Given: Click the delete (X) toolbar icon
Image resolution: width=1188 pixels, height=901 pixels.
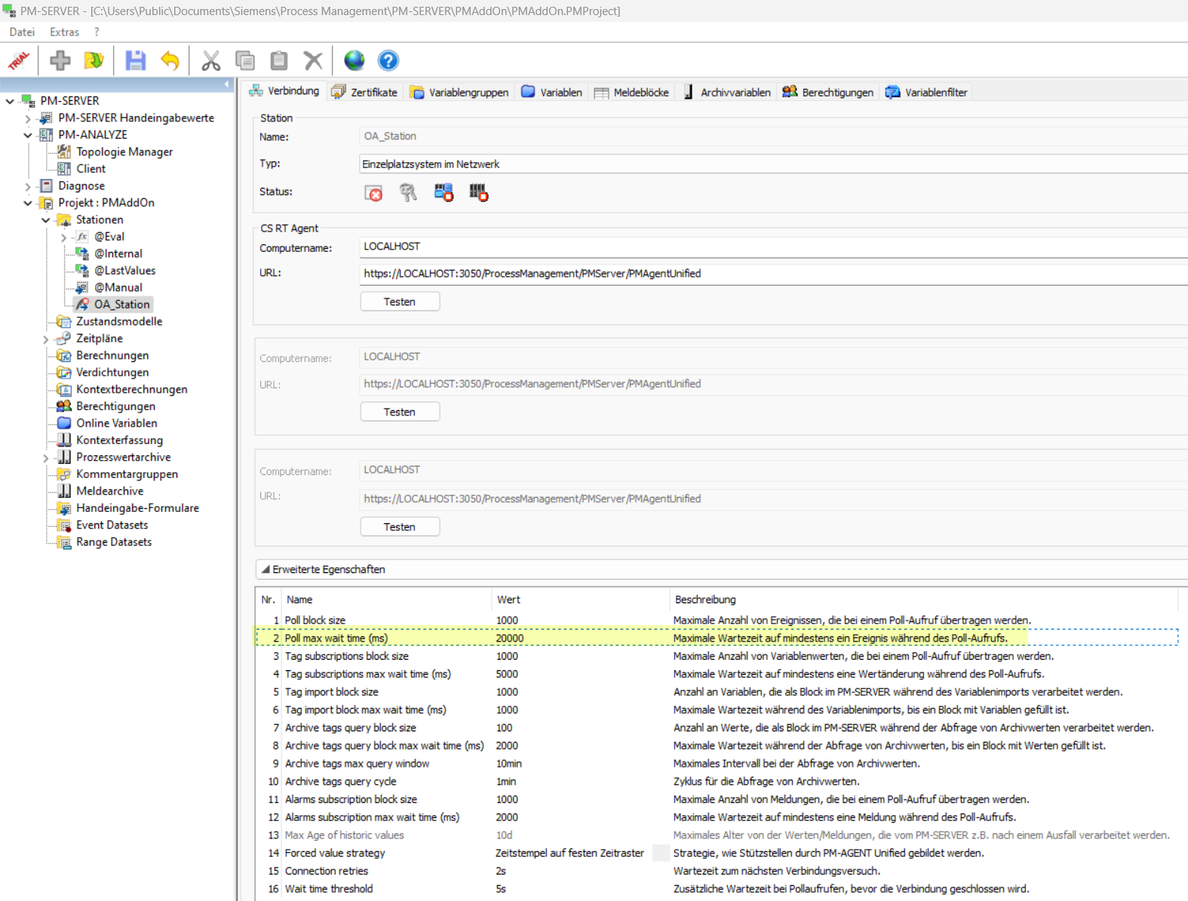Looking at the screenshot, I should pyautogui.click(x=313, y=60).
